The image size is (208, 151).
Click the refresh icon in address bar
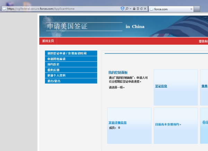click(141, 9)
